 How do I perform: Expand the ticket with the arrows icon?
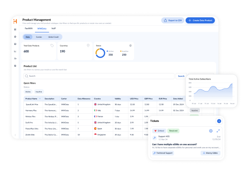[x=218, y=131]
